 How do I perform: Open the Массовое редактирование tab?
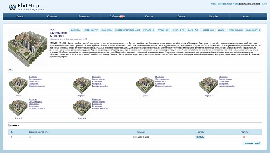[x=127, y=30]
